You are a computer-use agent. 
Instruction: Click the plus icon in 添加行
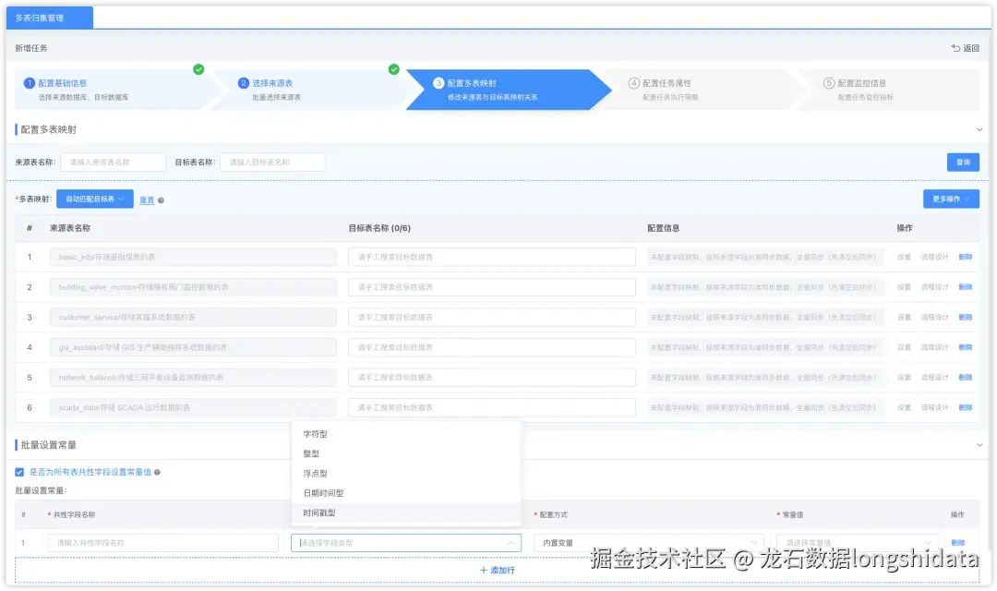click(483, 570)
